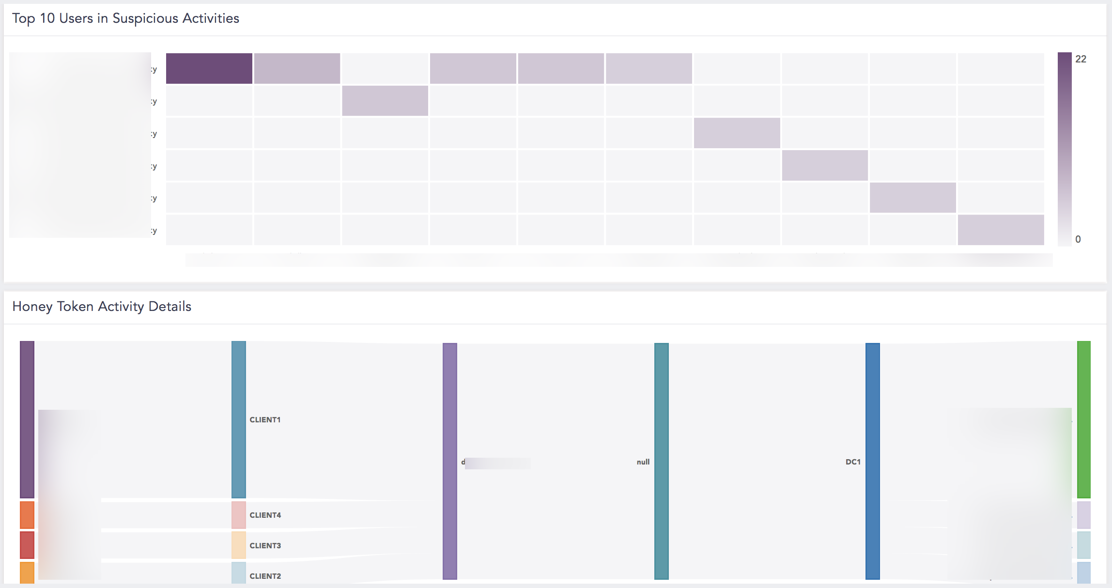Click the legend maximum value 22
1112x588 pixels.
1081,59
